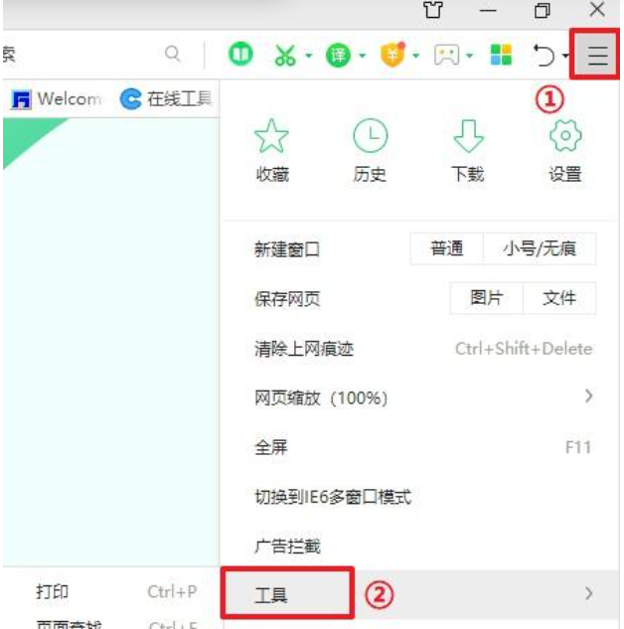Open the 设置 settings gear icon
Screen dimensions: 624x629
point(565,150)
